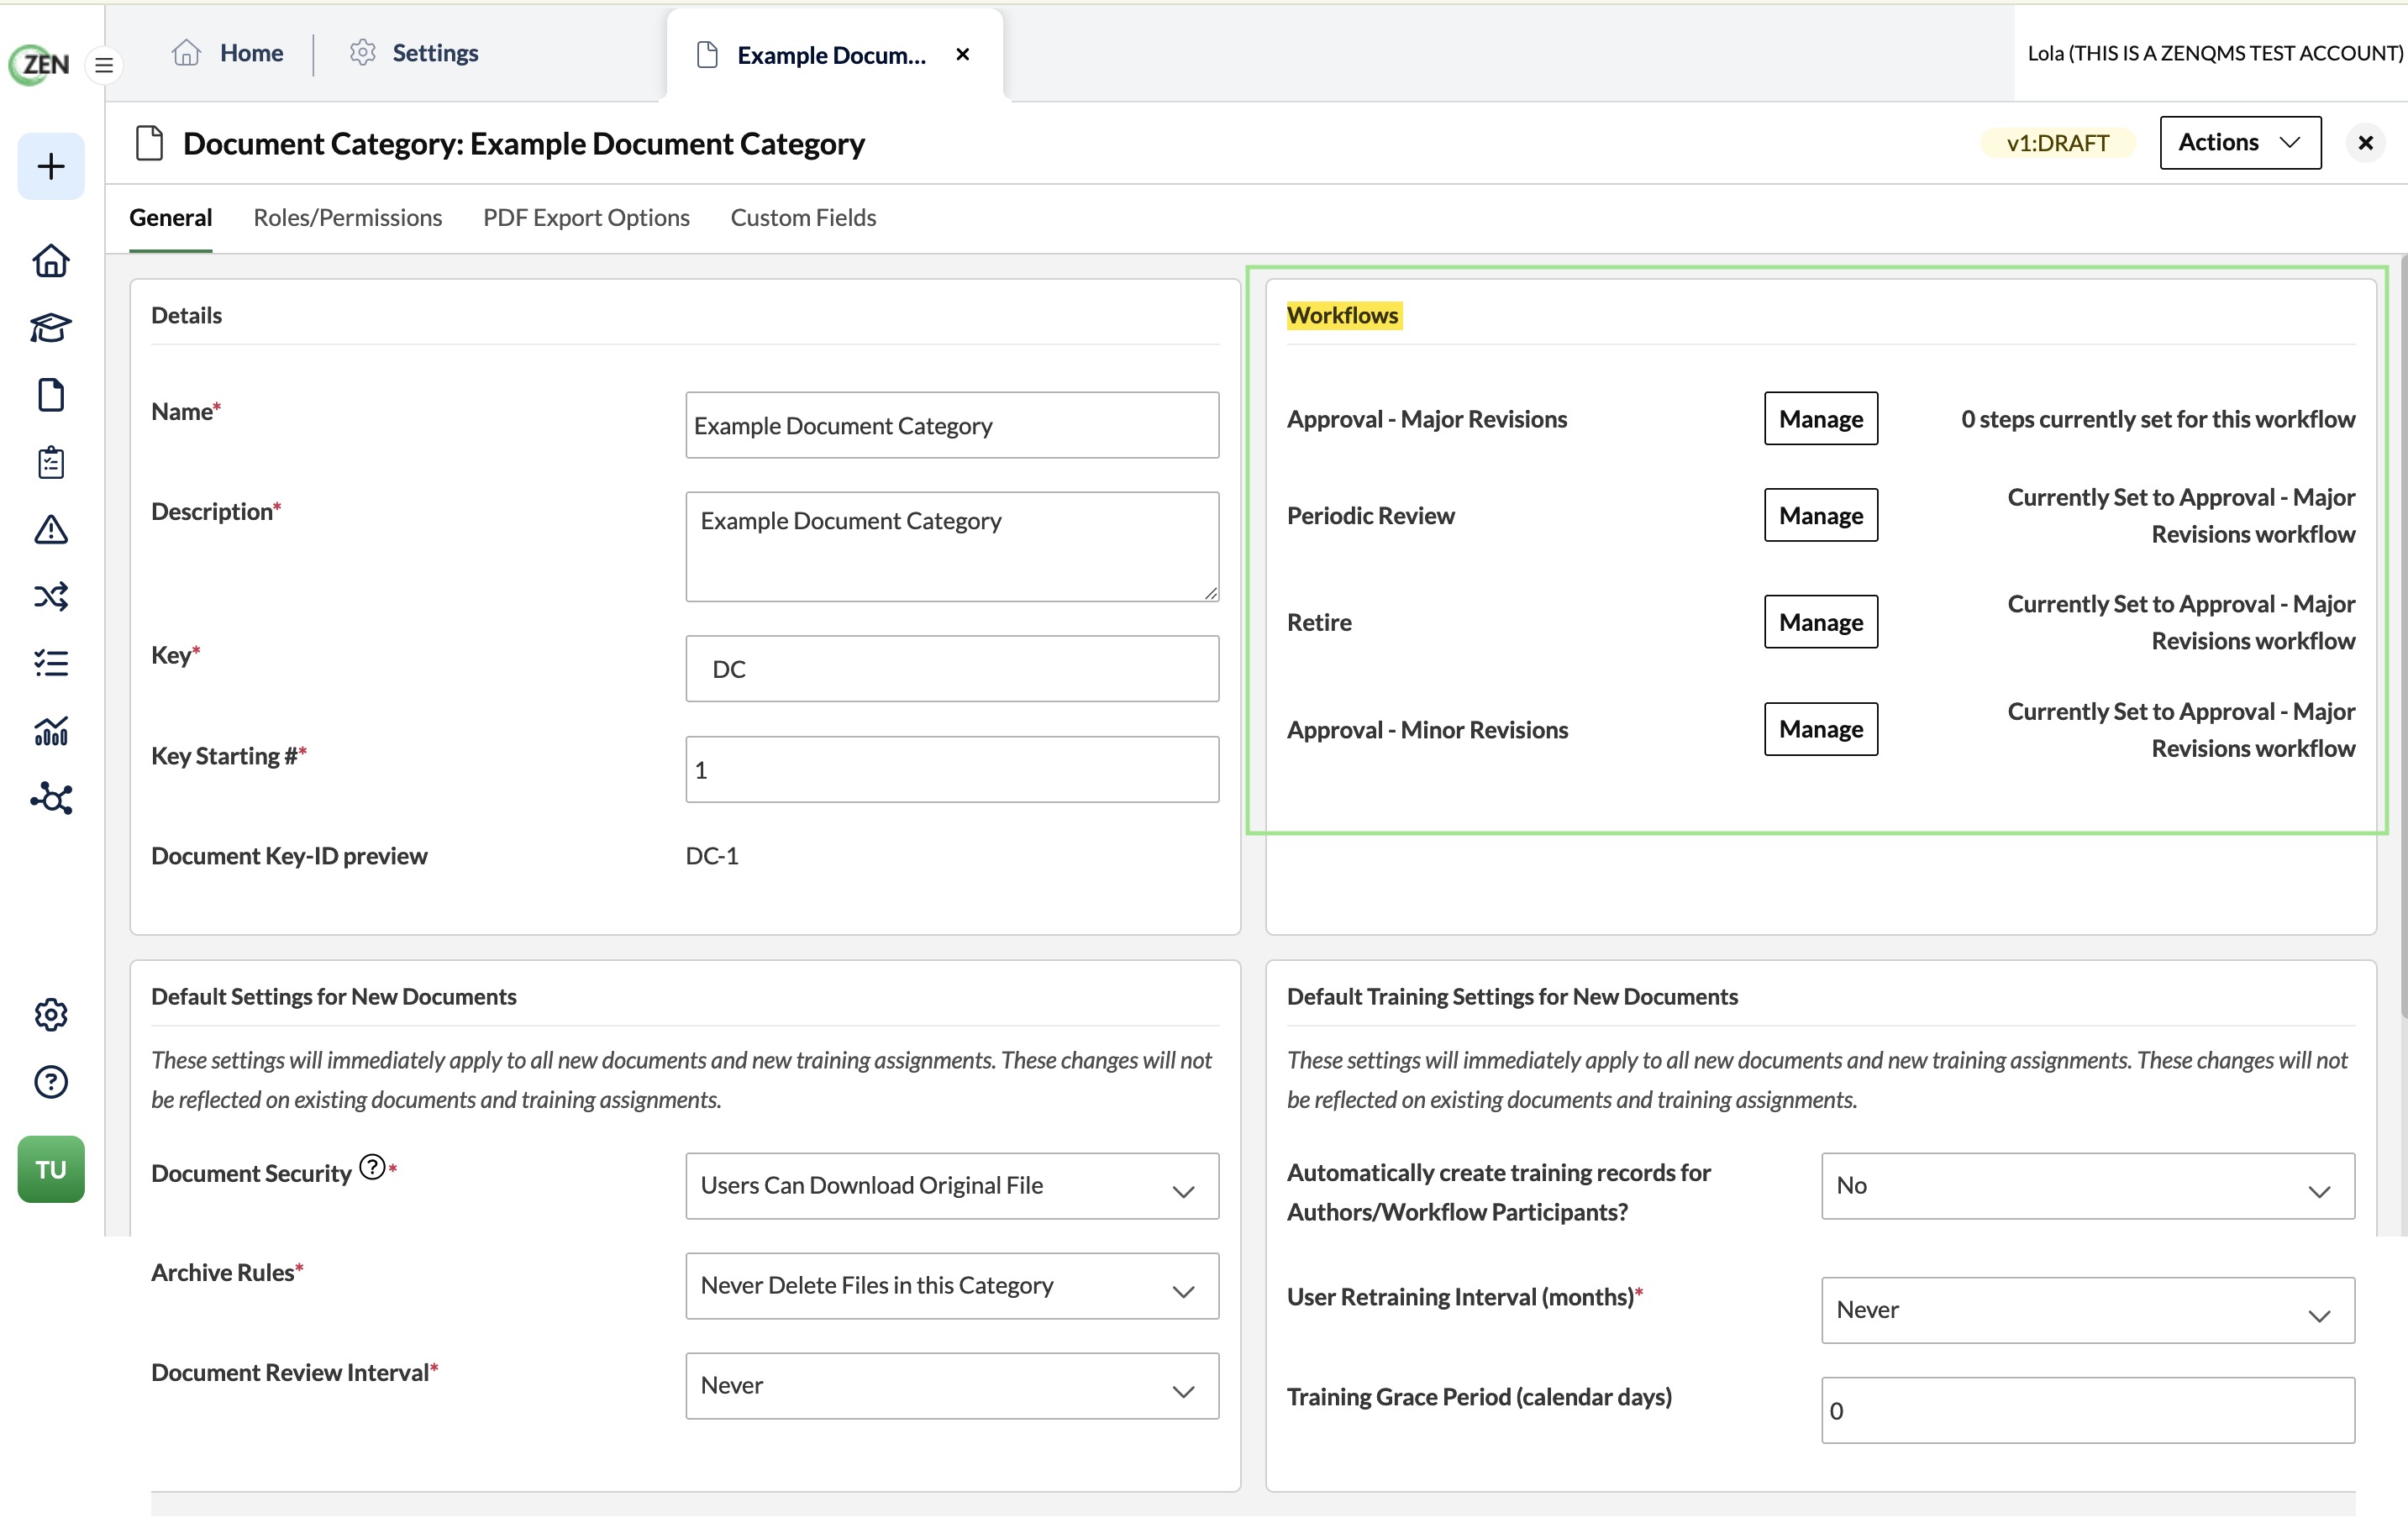Close the Document Category panel
The width and height of the screenshot is (2408, 1528).
coord(2366,143)
